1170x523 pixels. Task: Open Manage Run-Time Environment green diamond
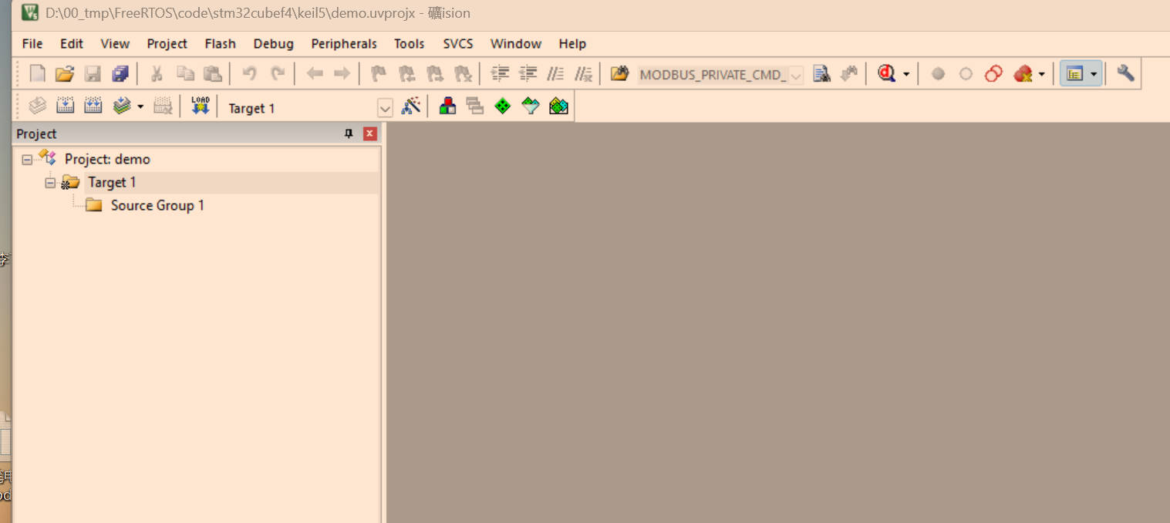(503, 106)
